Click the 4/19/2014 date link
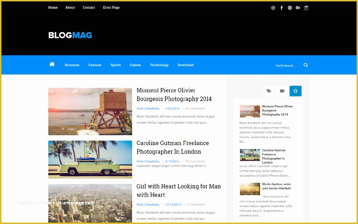This screenshot has width=358, height=224. pos(172,161)
